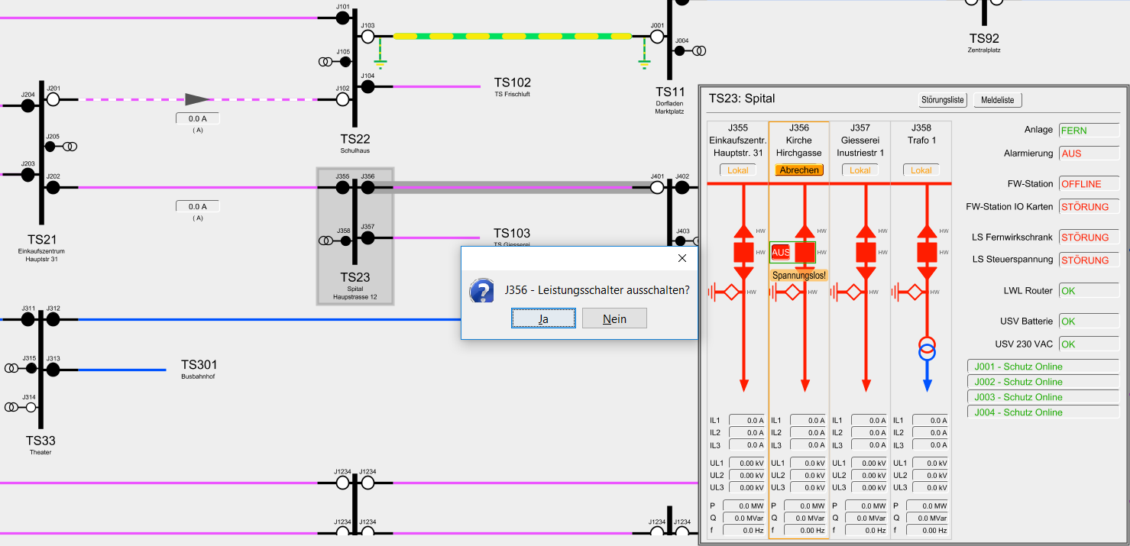
Task: Click Lokal button under J355
Action: tap(738, 170)
